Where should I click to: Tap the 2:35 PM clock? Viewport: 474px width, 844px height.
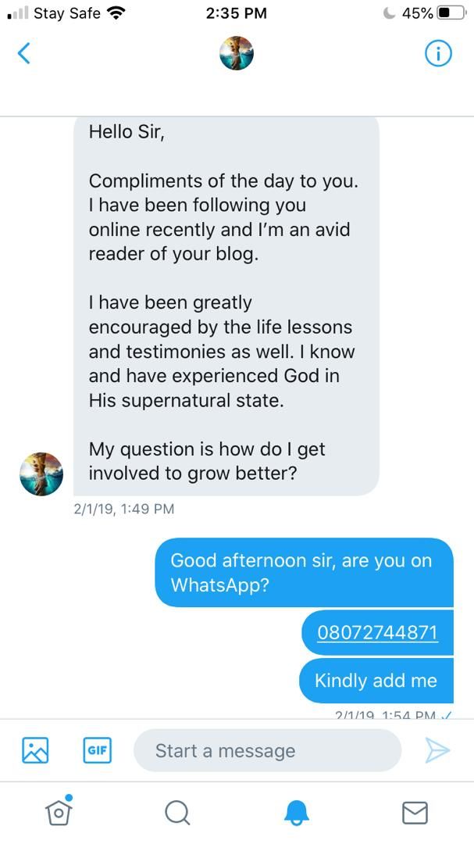[236, 13]
